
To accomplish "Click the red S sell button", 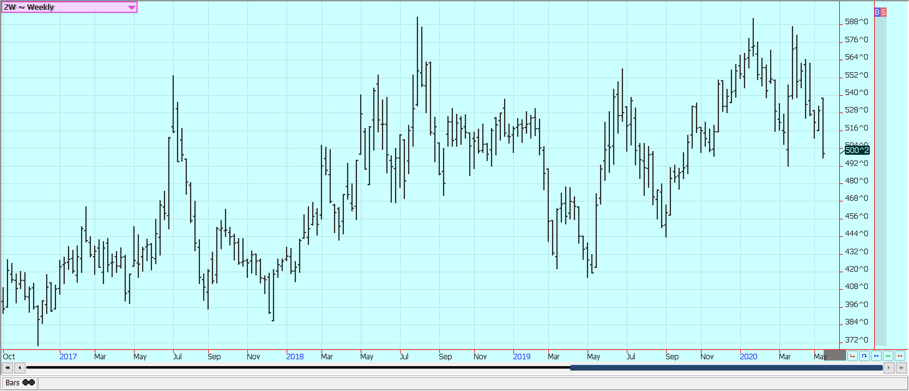I will [x=883, y=12].
